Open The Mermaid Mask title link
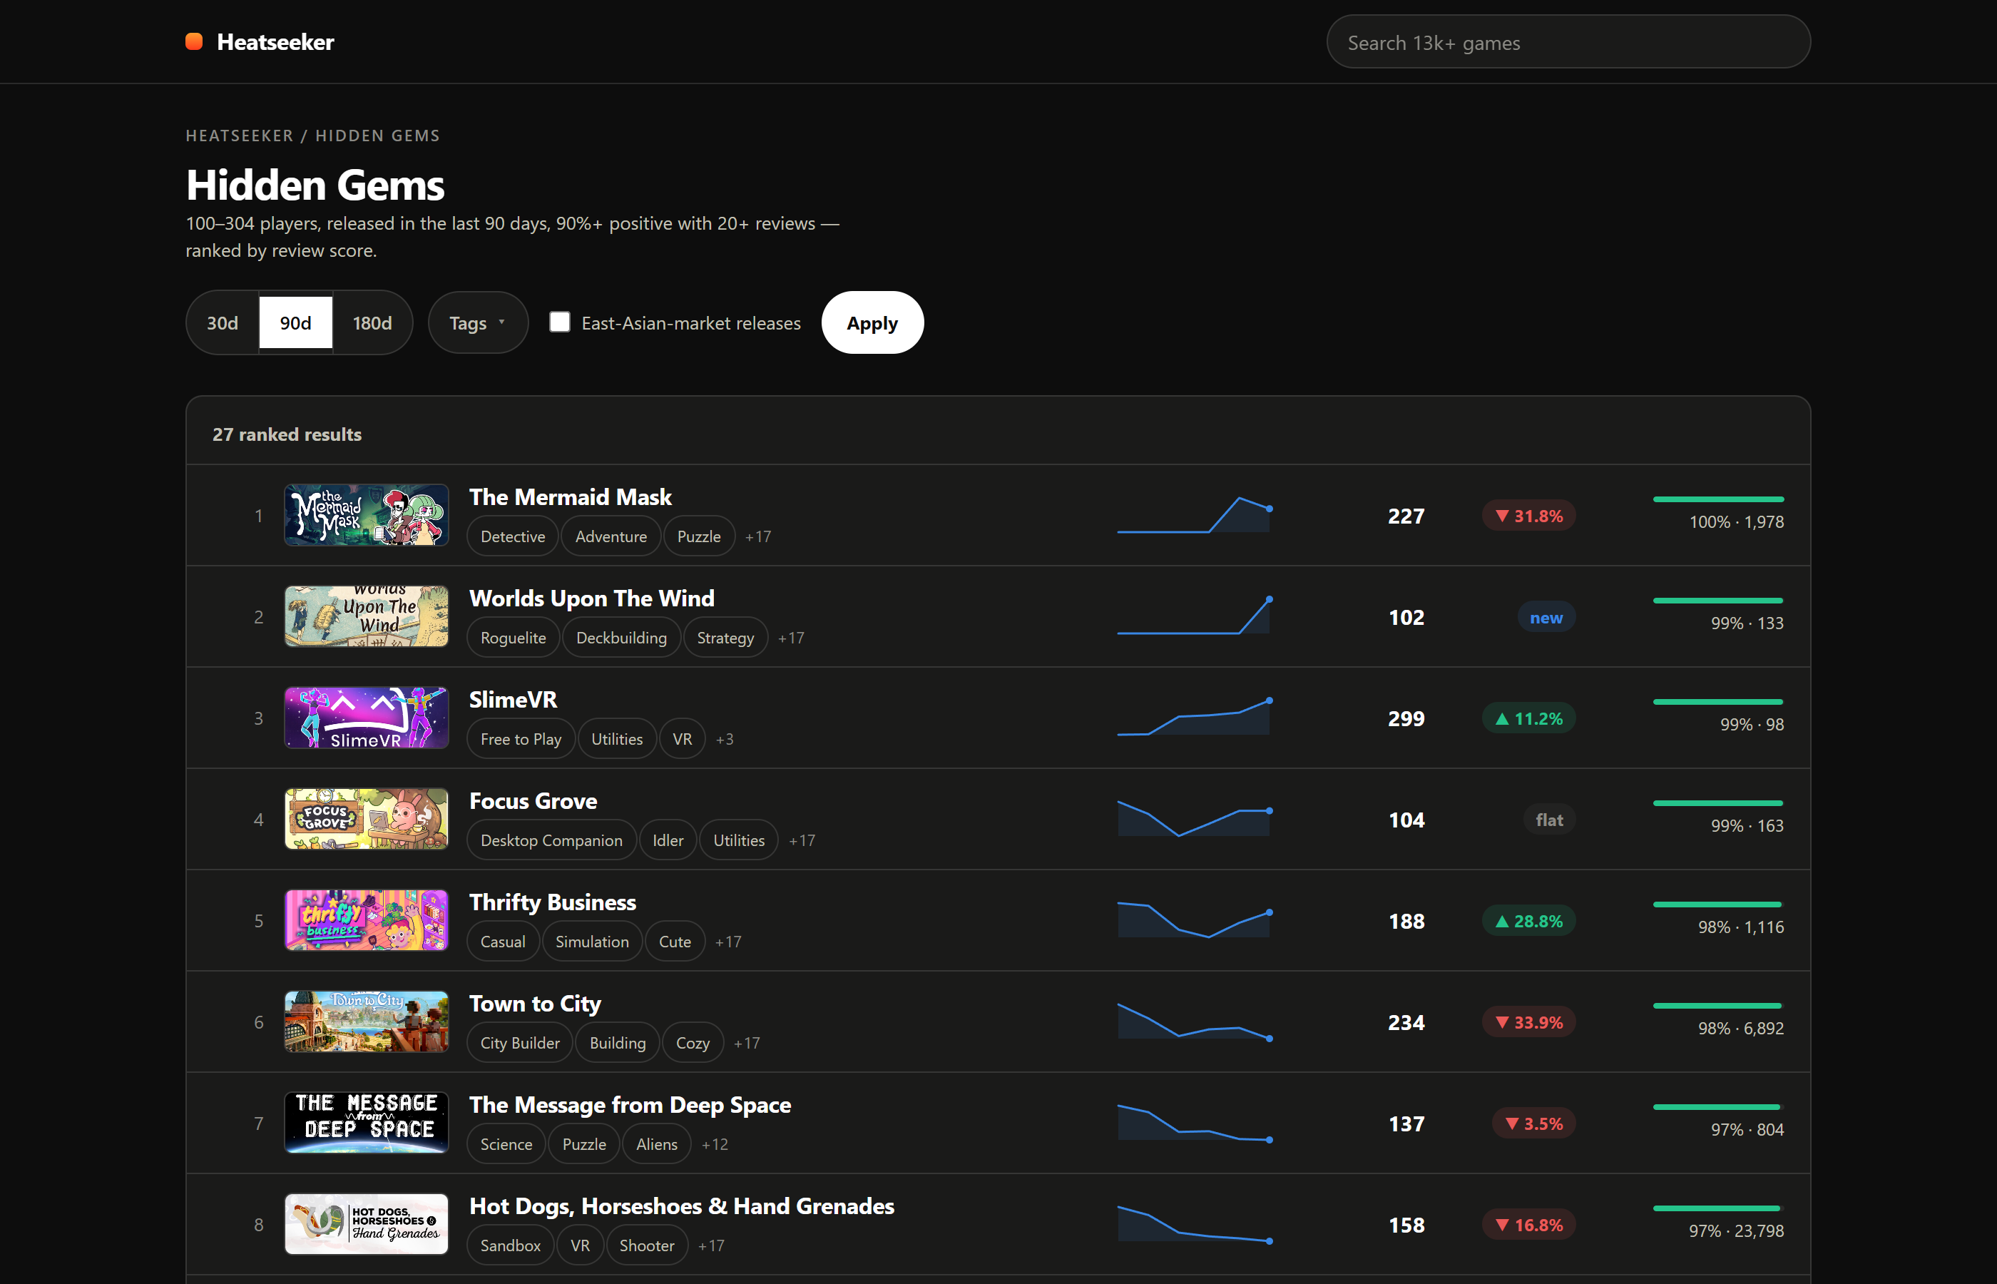Screen dimensions: 1997x1284 coord(570,497)
